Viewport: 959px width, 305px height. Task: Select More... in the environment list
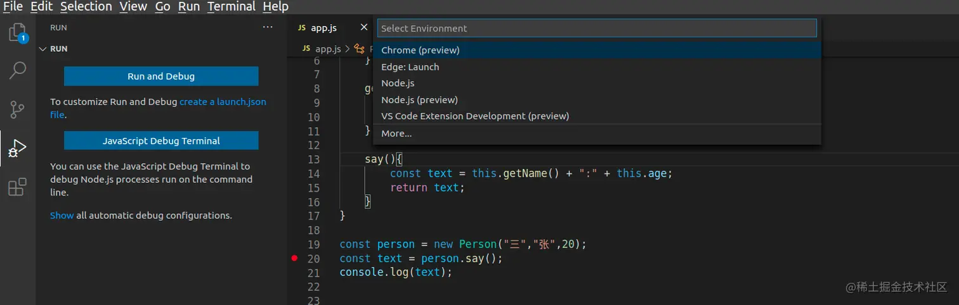tap(597, 134)
